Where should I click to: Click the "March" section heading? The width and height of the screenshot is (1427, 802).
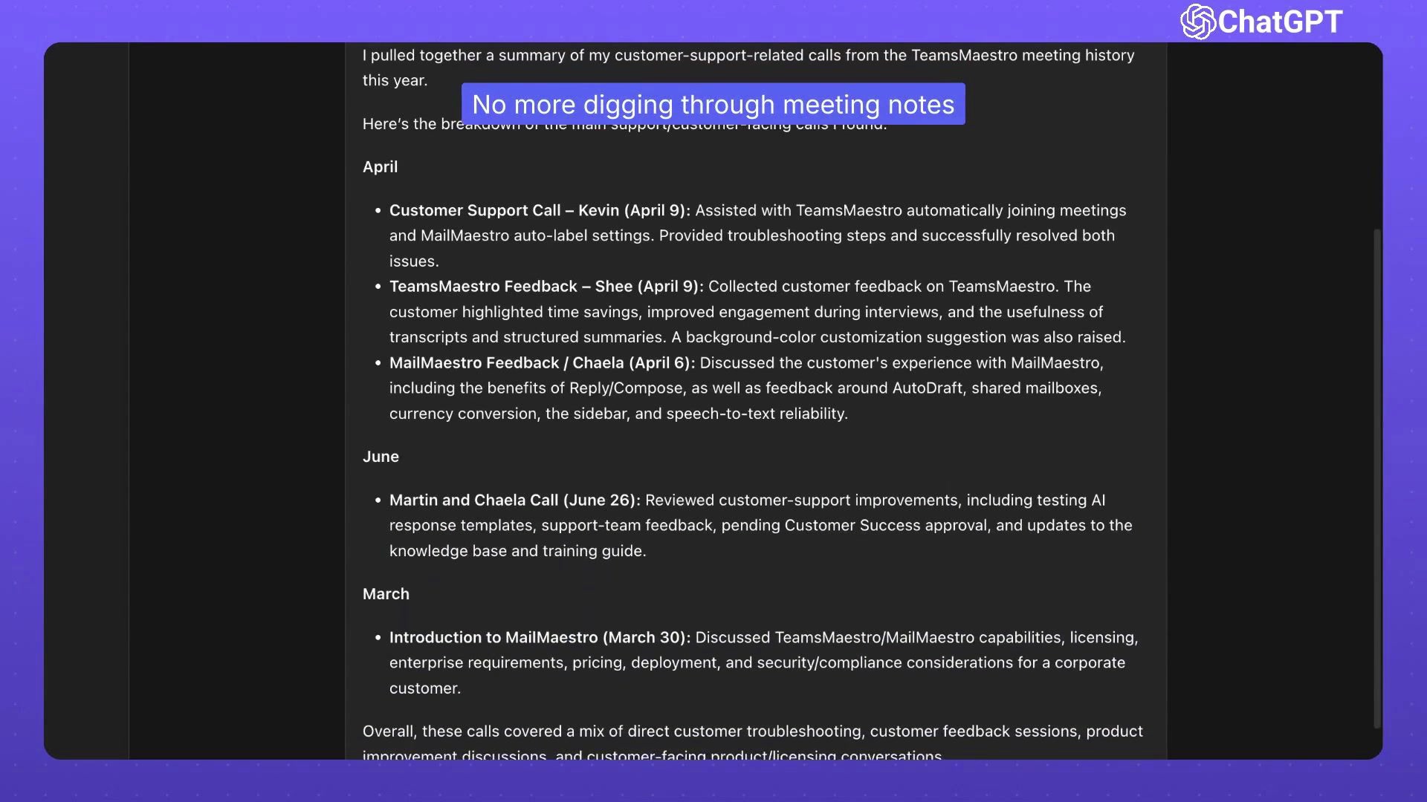(386, 594)
